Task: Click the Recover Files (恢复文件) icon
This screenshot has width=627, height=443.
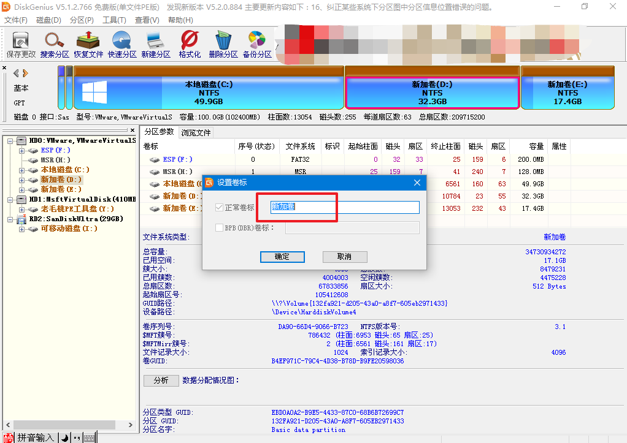Action: point(88,44)
